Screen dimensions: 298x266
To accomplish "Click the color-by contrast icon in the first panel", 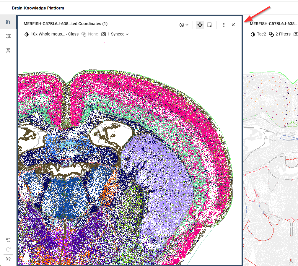I will [26, 34].
